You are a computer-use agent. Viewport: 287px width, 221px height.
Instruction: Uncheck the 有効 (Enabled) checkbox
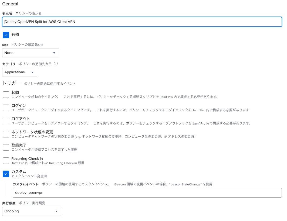6,35
